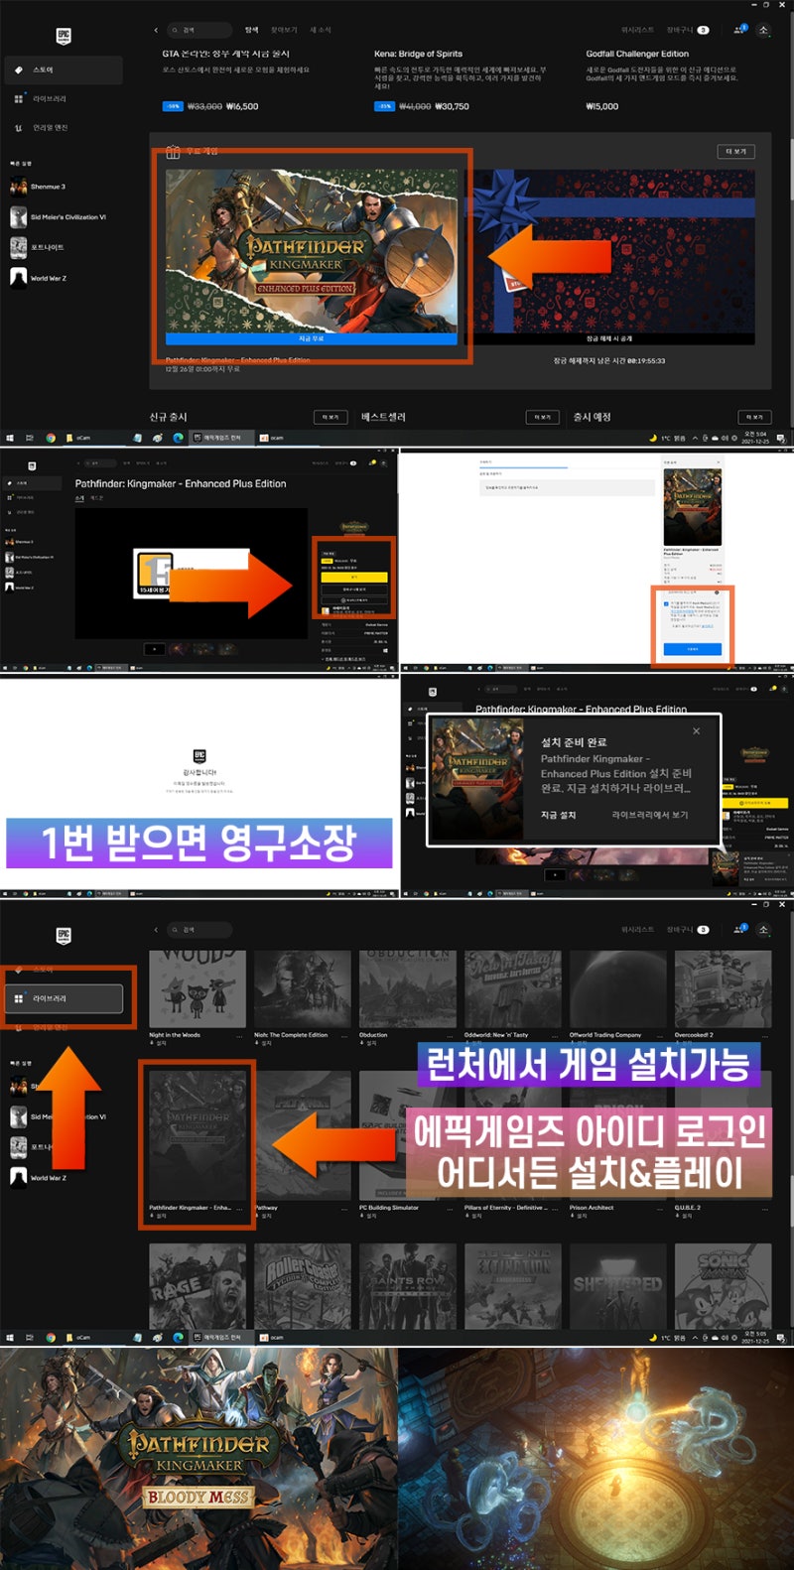The width and height of the screenshot is (794, 1570).
Task: Click the Kena: Bridge of Spirits title
Action: [418, 54]
